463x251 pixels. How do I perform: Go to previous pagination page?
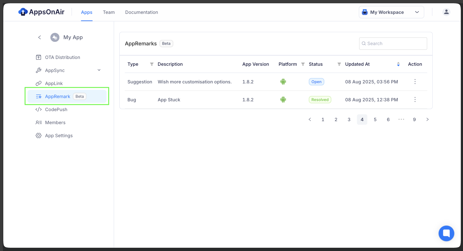[x=310, y=120]
